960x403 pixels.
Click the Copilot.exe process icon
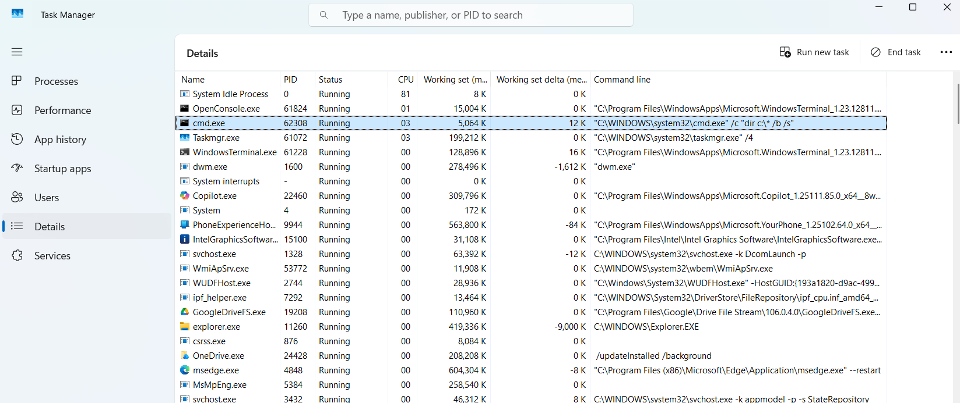click(x=185, y=196)
